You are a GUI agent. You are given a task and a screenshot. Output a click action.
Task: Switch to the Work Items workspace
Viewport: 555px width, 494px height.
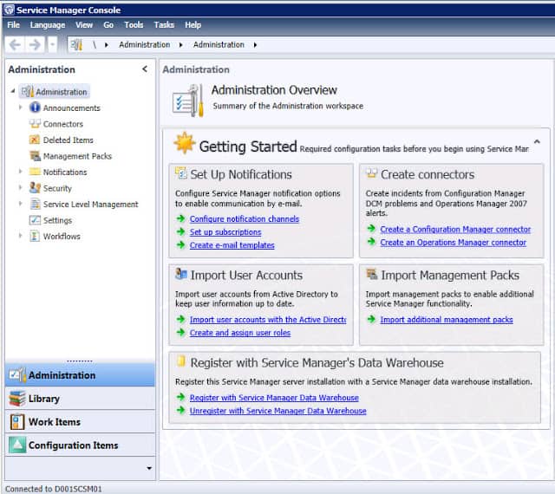tap(81, 422)
